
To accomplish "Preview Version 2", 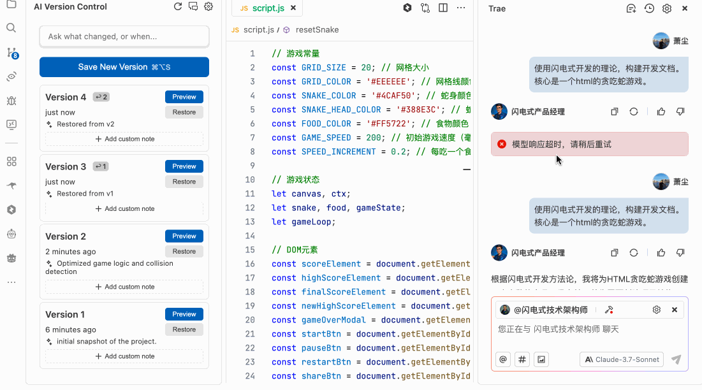I will (x=184, y=236).
